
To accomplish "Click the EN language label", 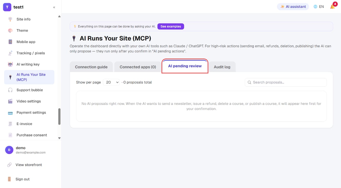I will pyautogui.click(x=321, y=7).
